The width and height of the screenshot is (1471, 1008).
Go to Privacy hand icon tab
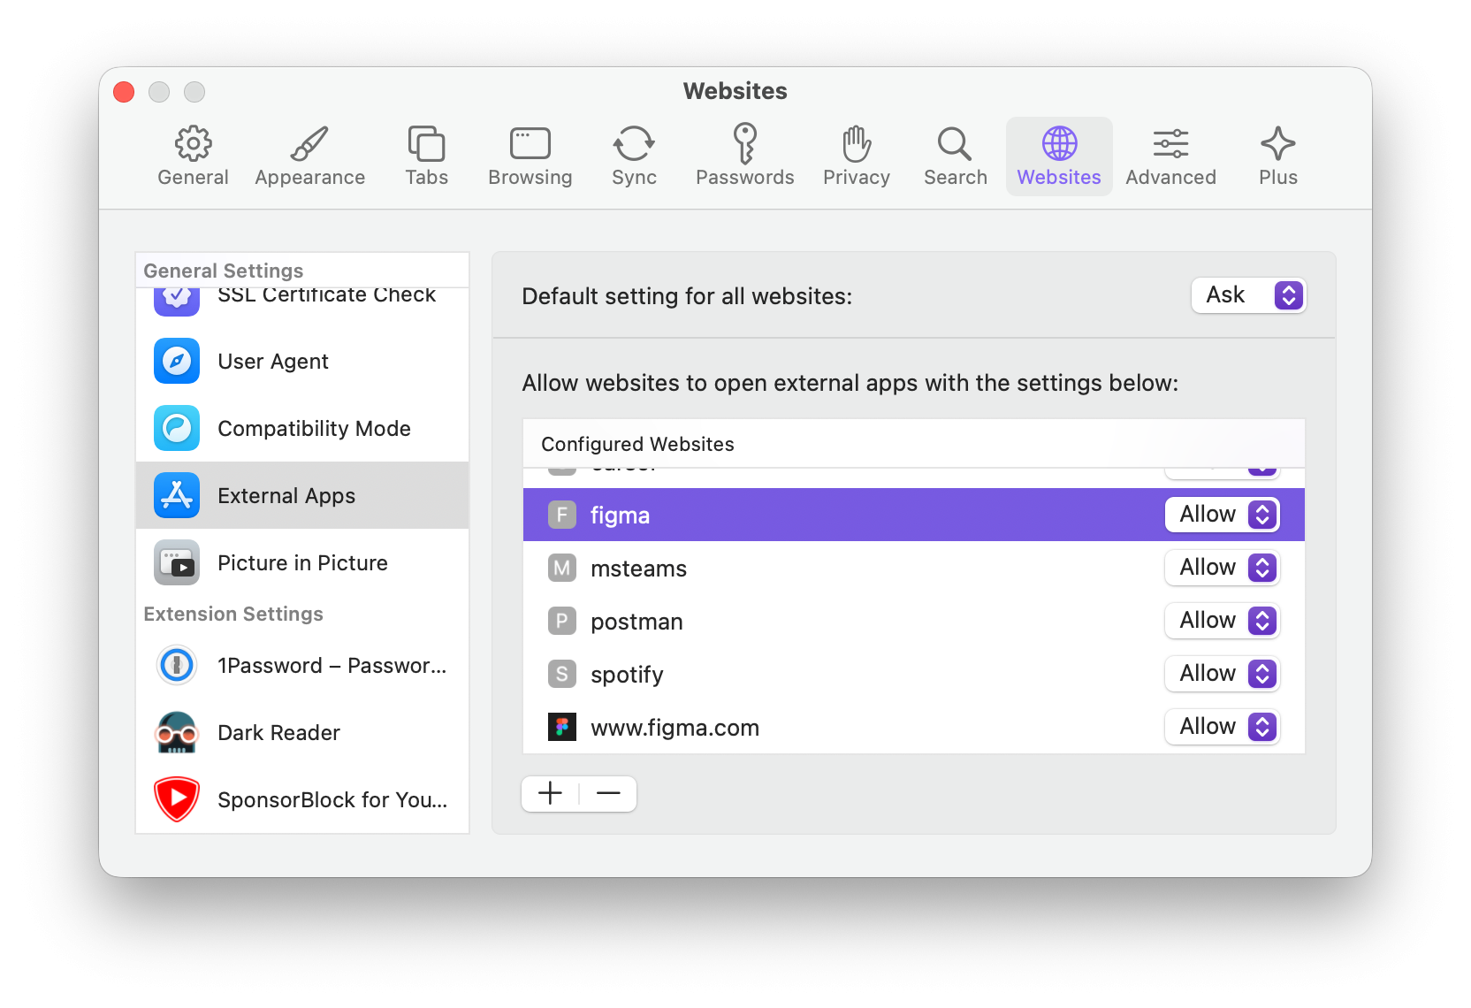tap(856, 157)
